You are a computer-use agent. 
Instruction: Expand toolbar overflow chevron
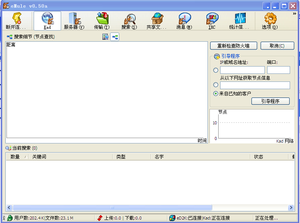[x=294, y=14]
